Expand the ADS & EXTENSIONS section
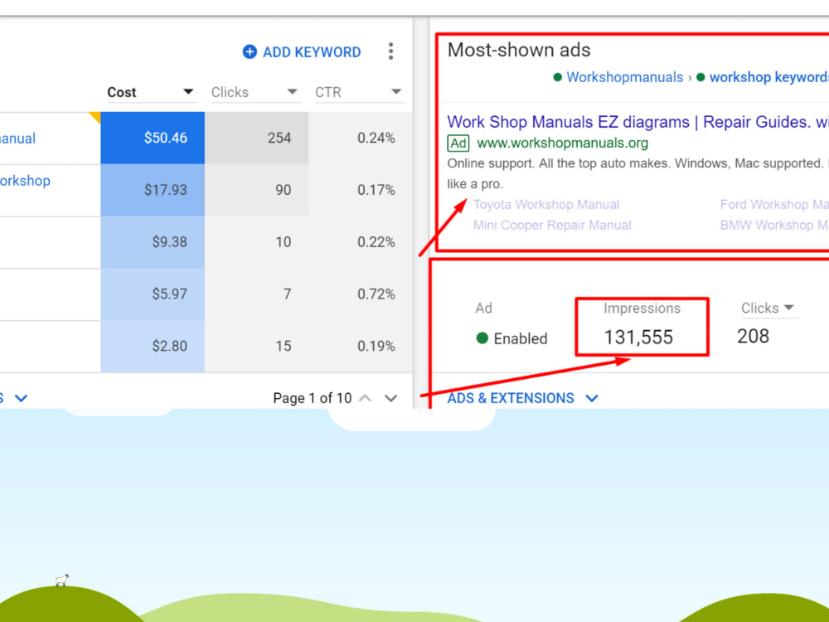The height and width of the screenshot is (622, 829). pyautogui.click(x=522, y=398)
